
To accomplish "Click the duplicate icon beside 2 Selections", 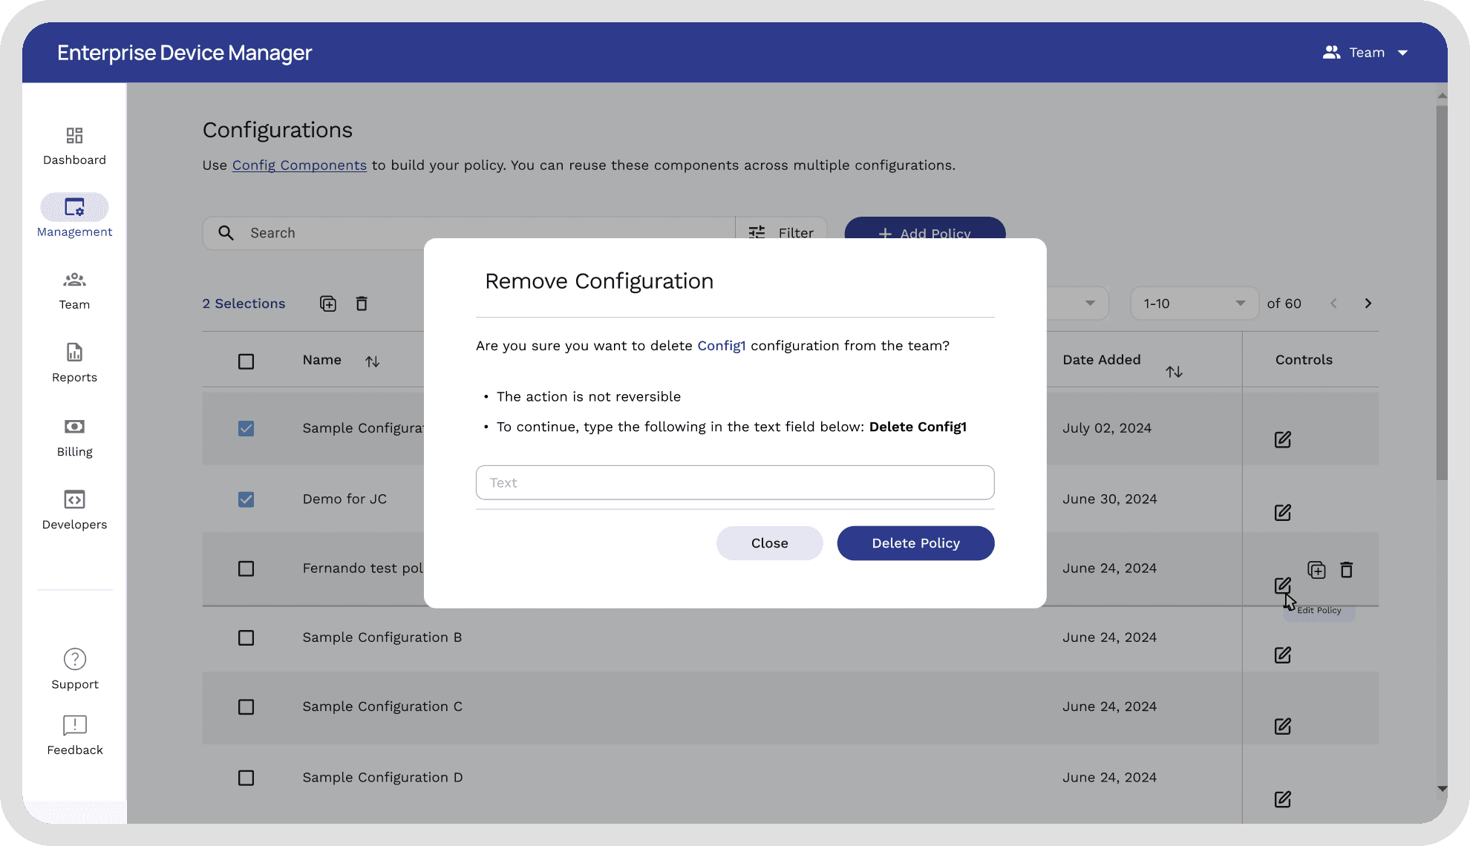I will [327, 304].
